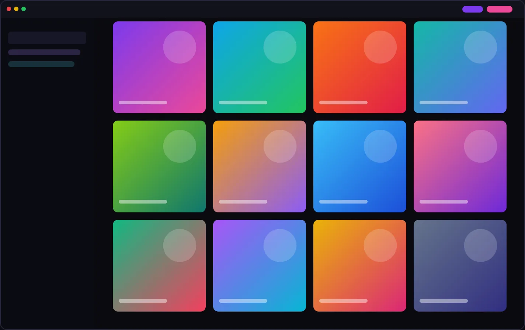Select the orange-to-red gradient card
Image resolution: width=525 pixels, height=330 pixels.
point(360,67)
